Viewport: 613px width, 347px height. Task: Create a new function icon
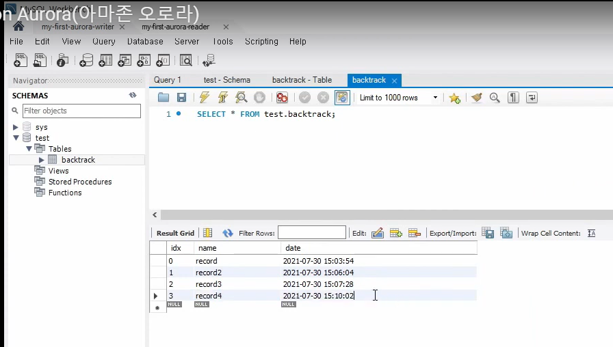[x=163, y=61]
